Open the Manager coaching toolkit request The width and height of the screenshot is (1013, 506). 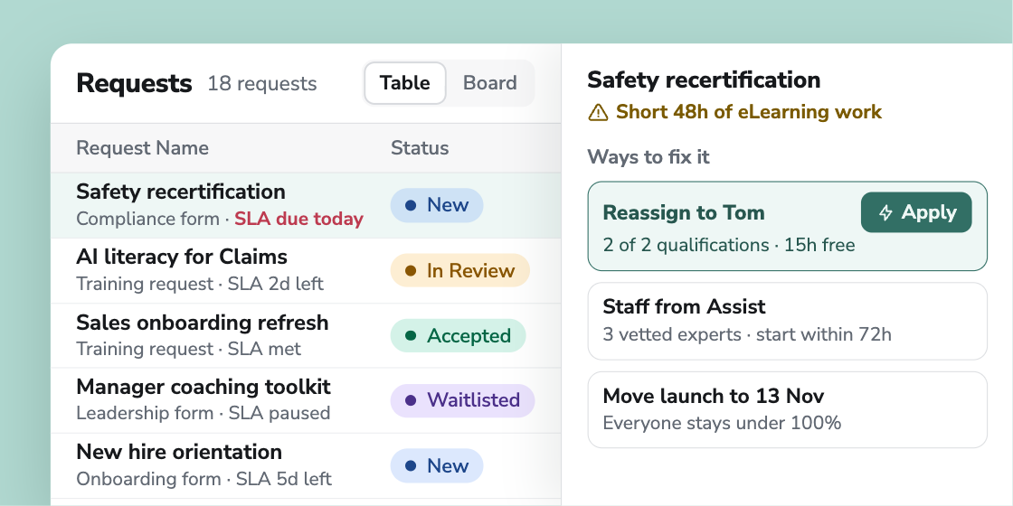pyautogui.click(x=306, y=400)
